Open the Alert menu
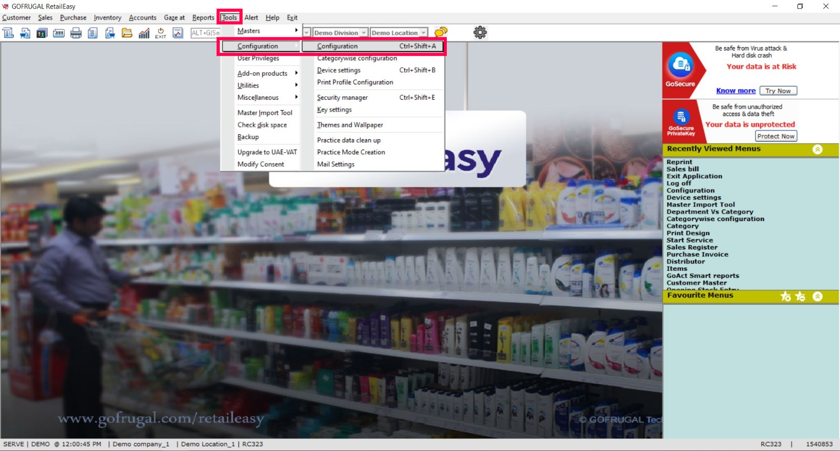The image size is (840, 451). (251, 18)
